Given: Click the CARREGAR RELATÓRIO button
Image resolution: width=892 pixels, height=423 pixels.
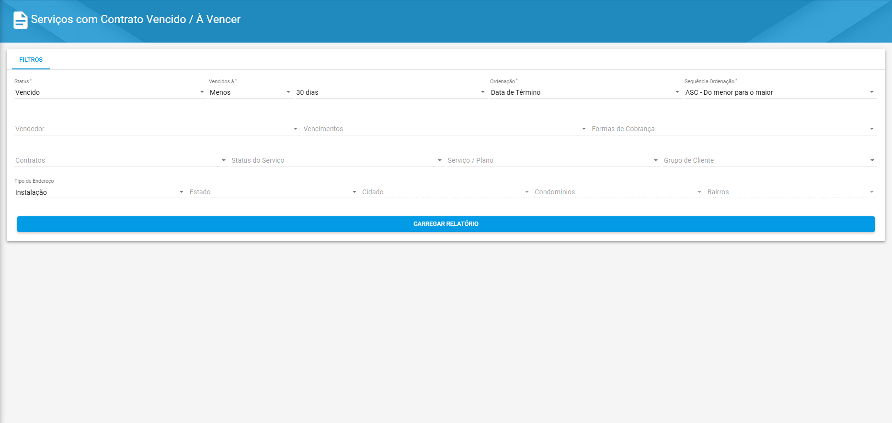Looking at the screenshot, I should tap(446, 224).
